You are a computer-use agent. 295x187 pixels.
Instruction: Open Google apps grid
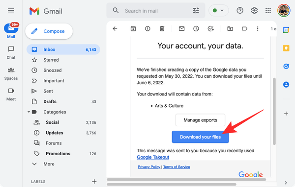point(268,10)
